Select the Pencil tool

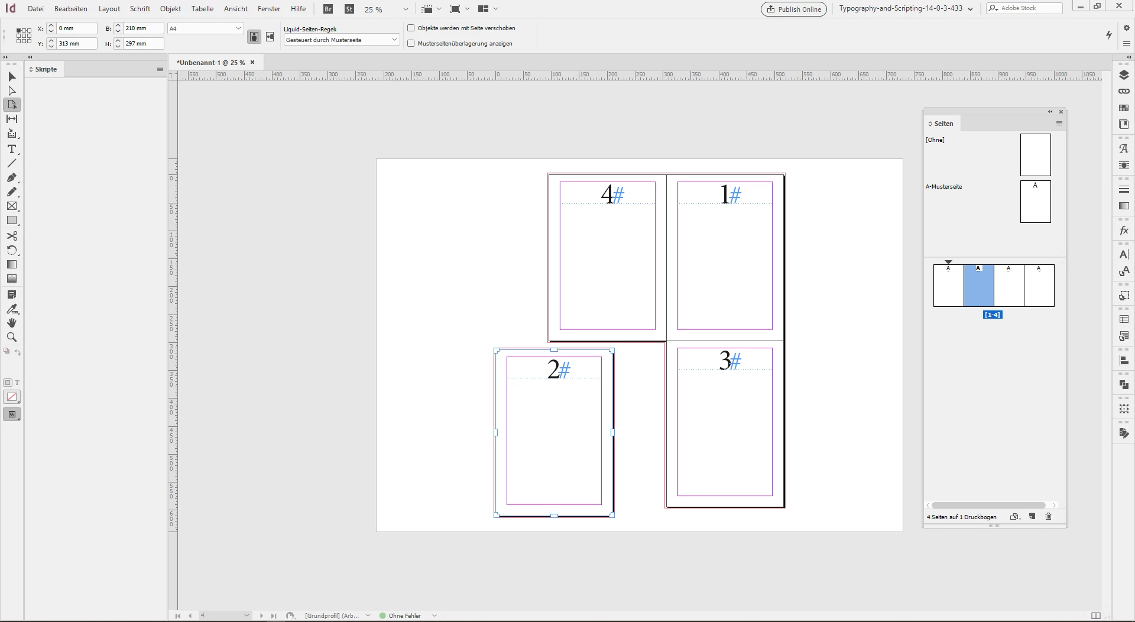coord(12,192)
